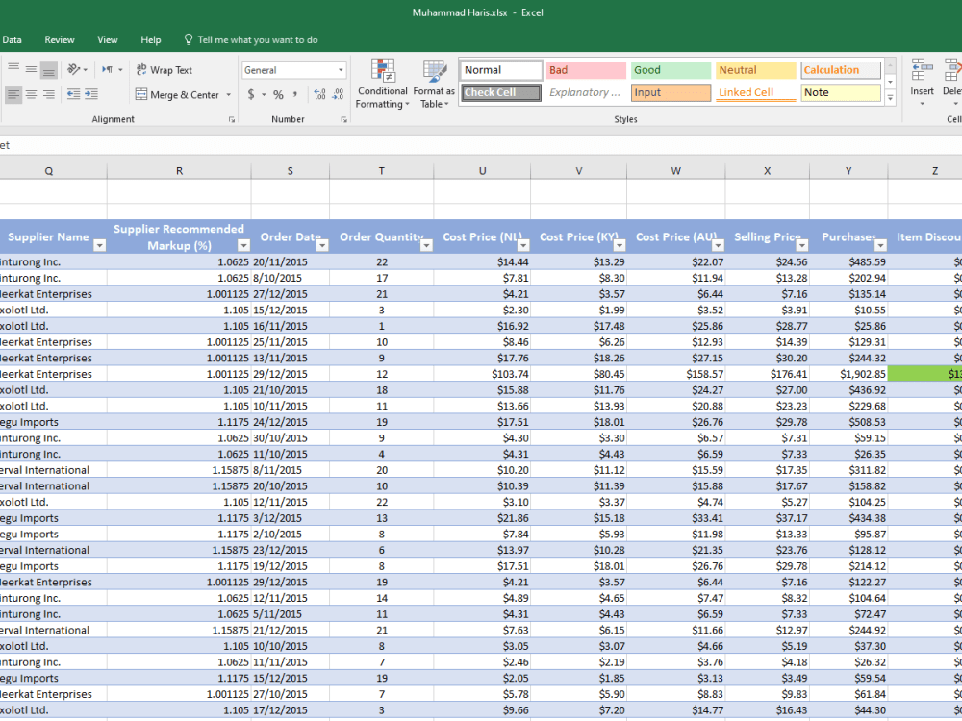Click the Wrap Text button
This screenshot has height=721, width=962.
coord(165,70)
